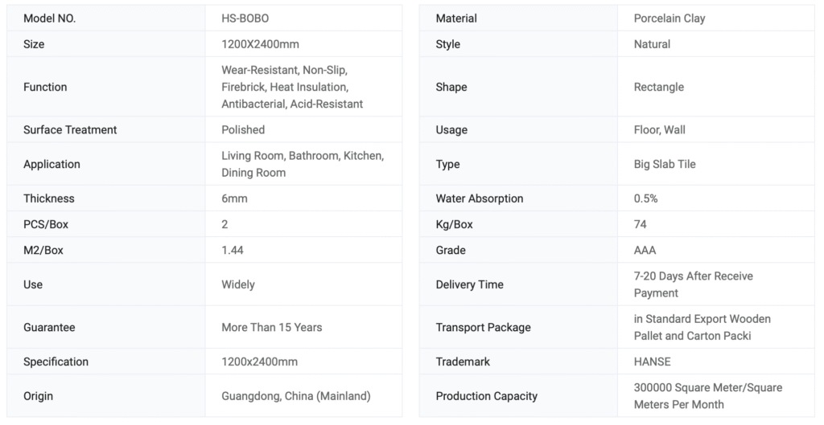Image resolution: width=824 pixels, height=425 pixels.
Task: Click the Production Capacity label
Action: pos(486,396)
